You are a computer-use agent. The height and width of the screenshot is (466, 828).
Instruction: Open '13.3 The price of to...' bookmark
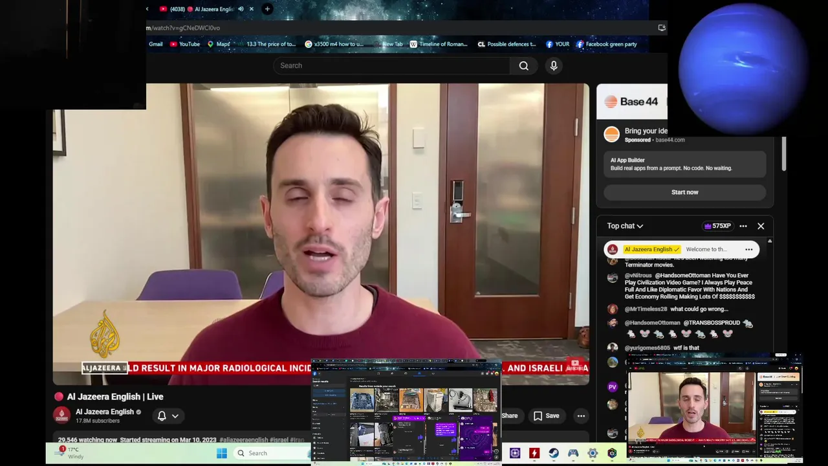[x=270, y=44]
